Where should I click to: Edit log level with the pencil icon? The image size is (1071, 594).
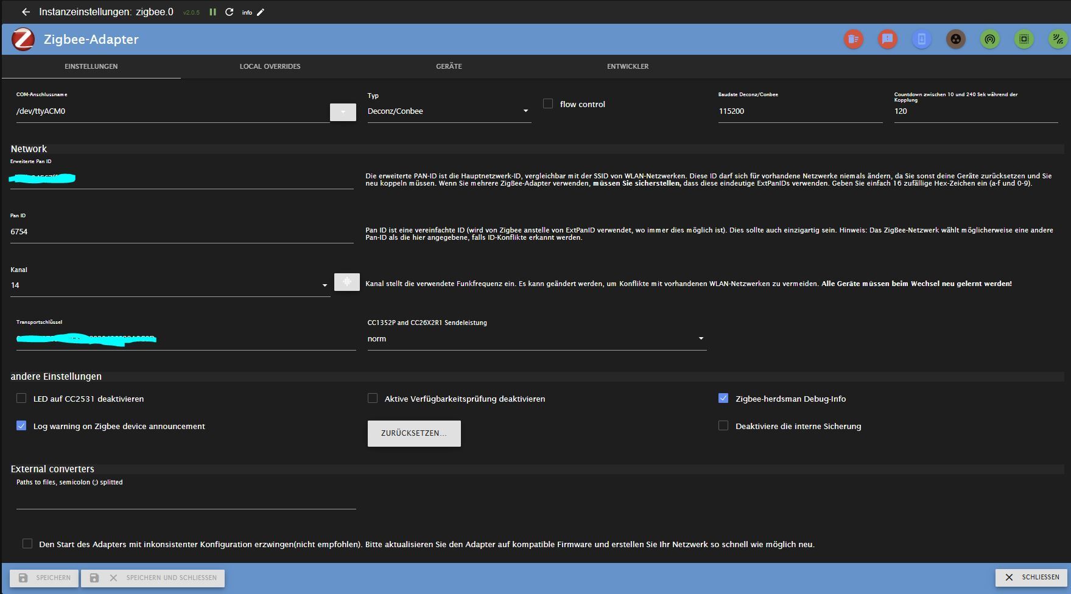pos(261,12)
